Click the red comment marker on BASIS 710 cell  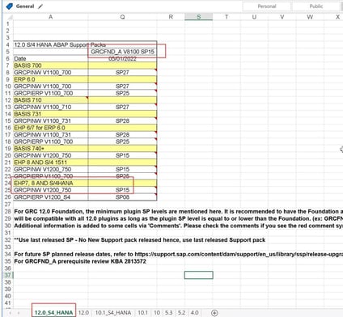(x=87, y=98)
